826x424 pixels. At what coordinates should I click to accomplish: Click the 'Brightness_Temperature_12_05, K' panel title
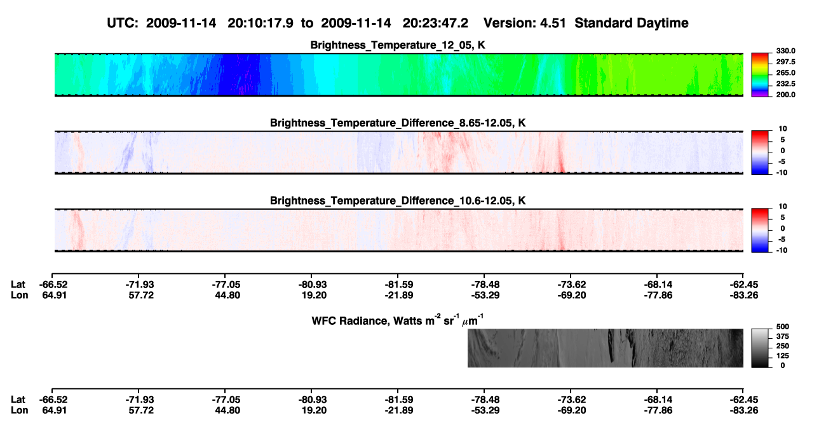click(x=398, y=45)
